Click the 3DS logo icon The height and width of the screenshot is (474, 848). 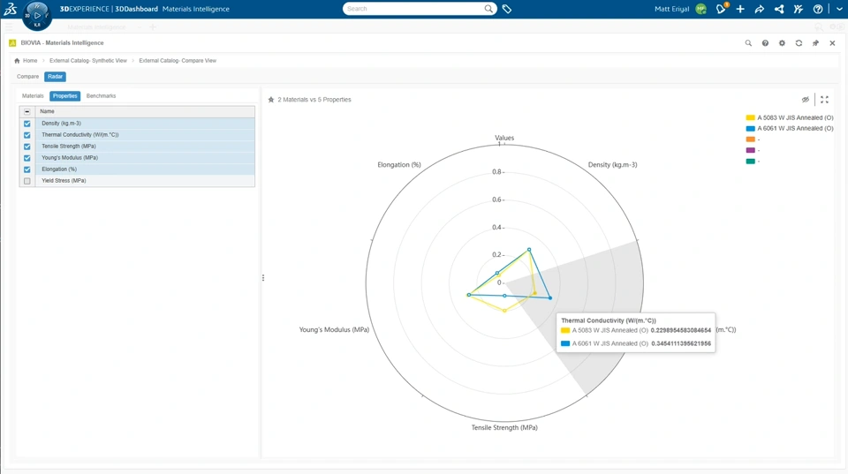click(x=11, y=9)
